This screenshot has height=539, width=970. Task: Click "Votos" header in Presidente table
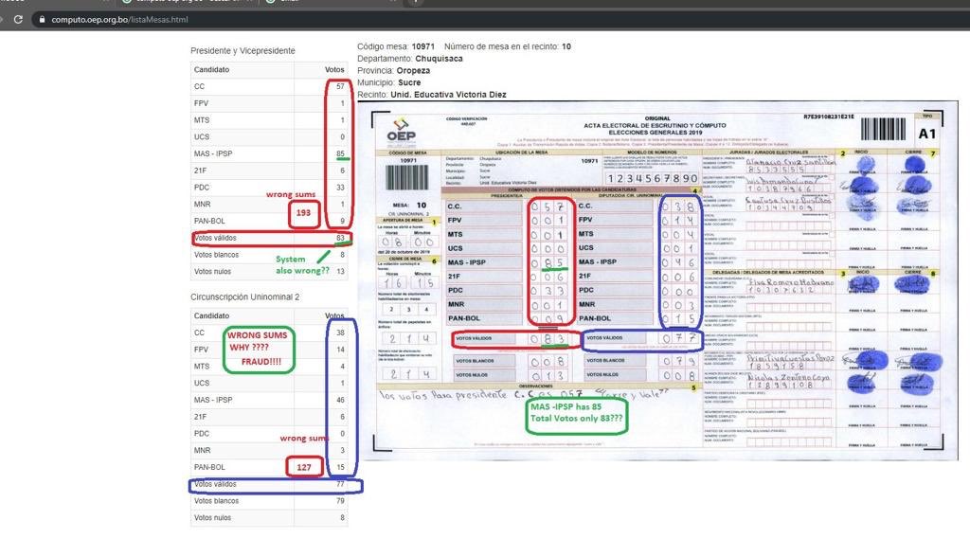pos(334,70)
